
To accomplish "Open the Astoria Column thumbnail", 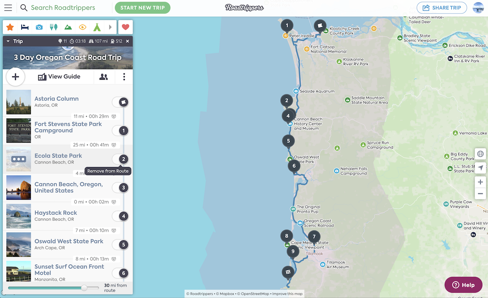I will click(x=19, y=102).
